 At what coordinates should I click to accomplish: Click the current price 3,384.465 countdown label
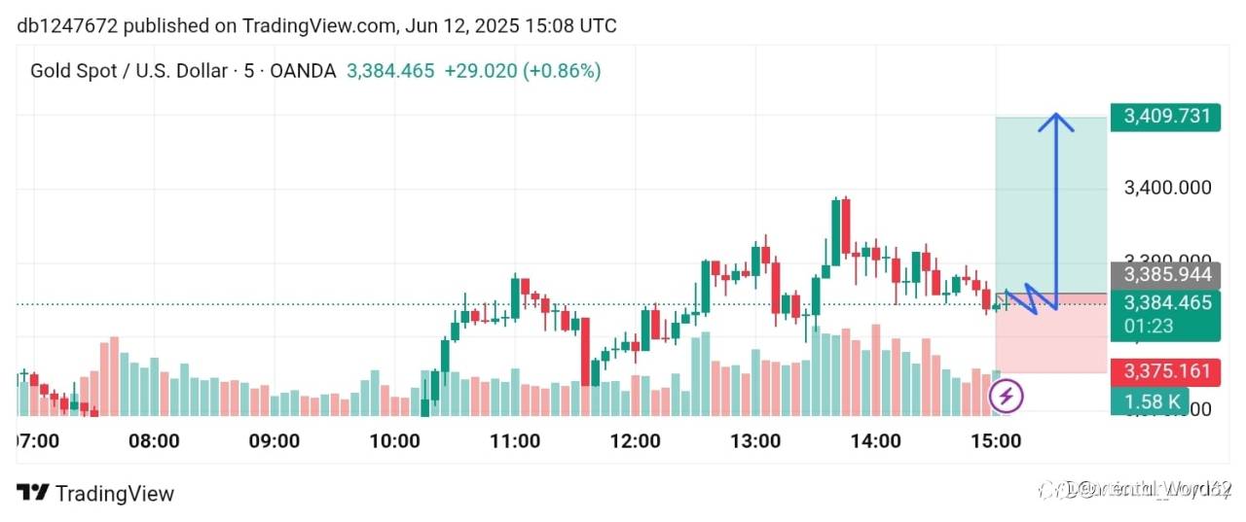tap(1166, 314)
